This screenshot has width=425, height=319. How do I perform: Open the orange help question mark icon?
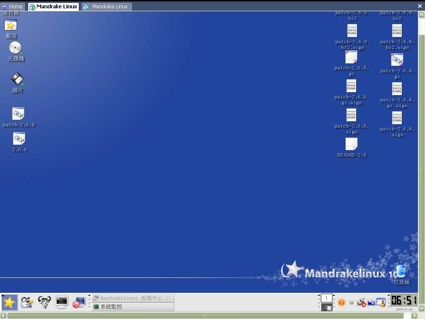point(342,302)
